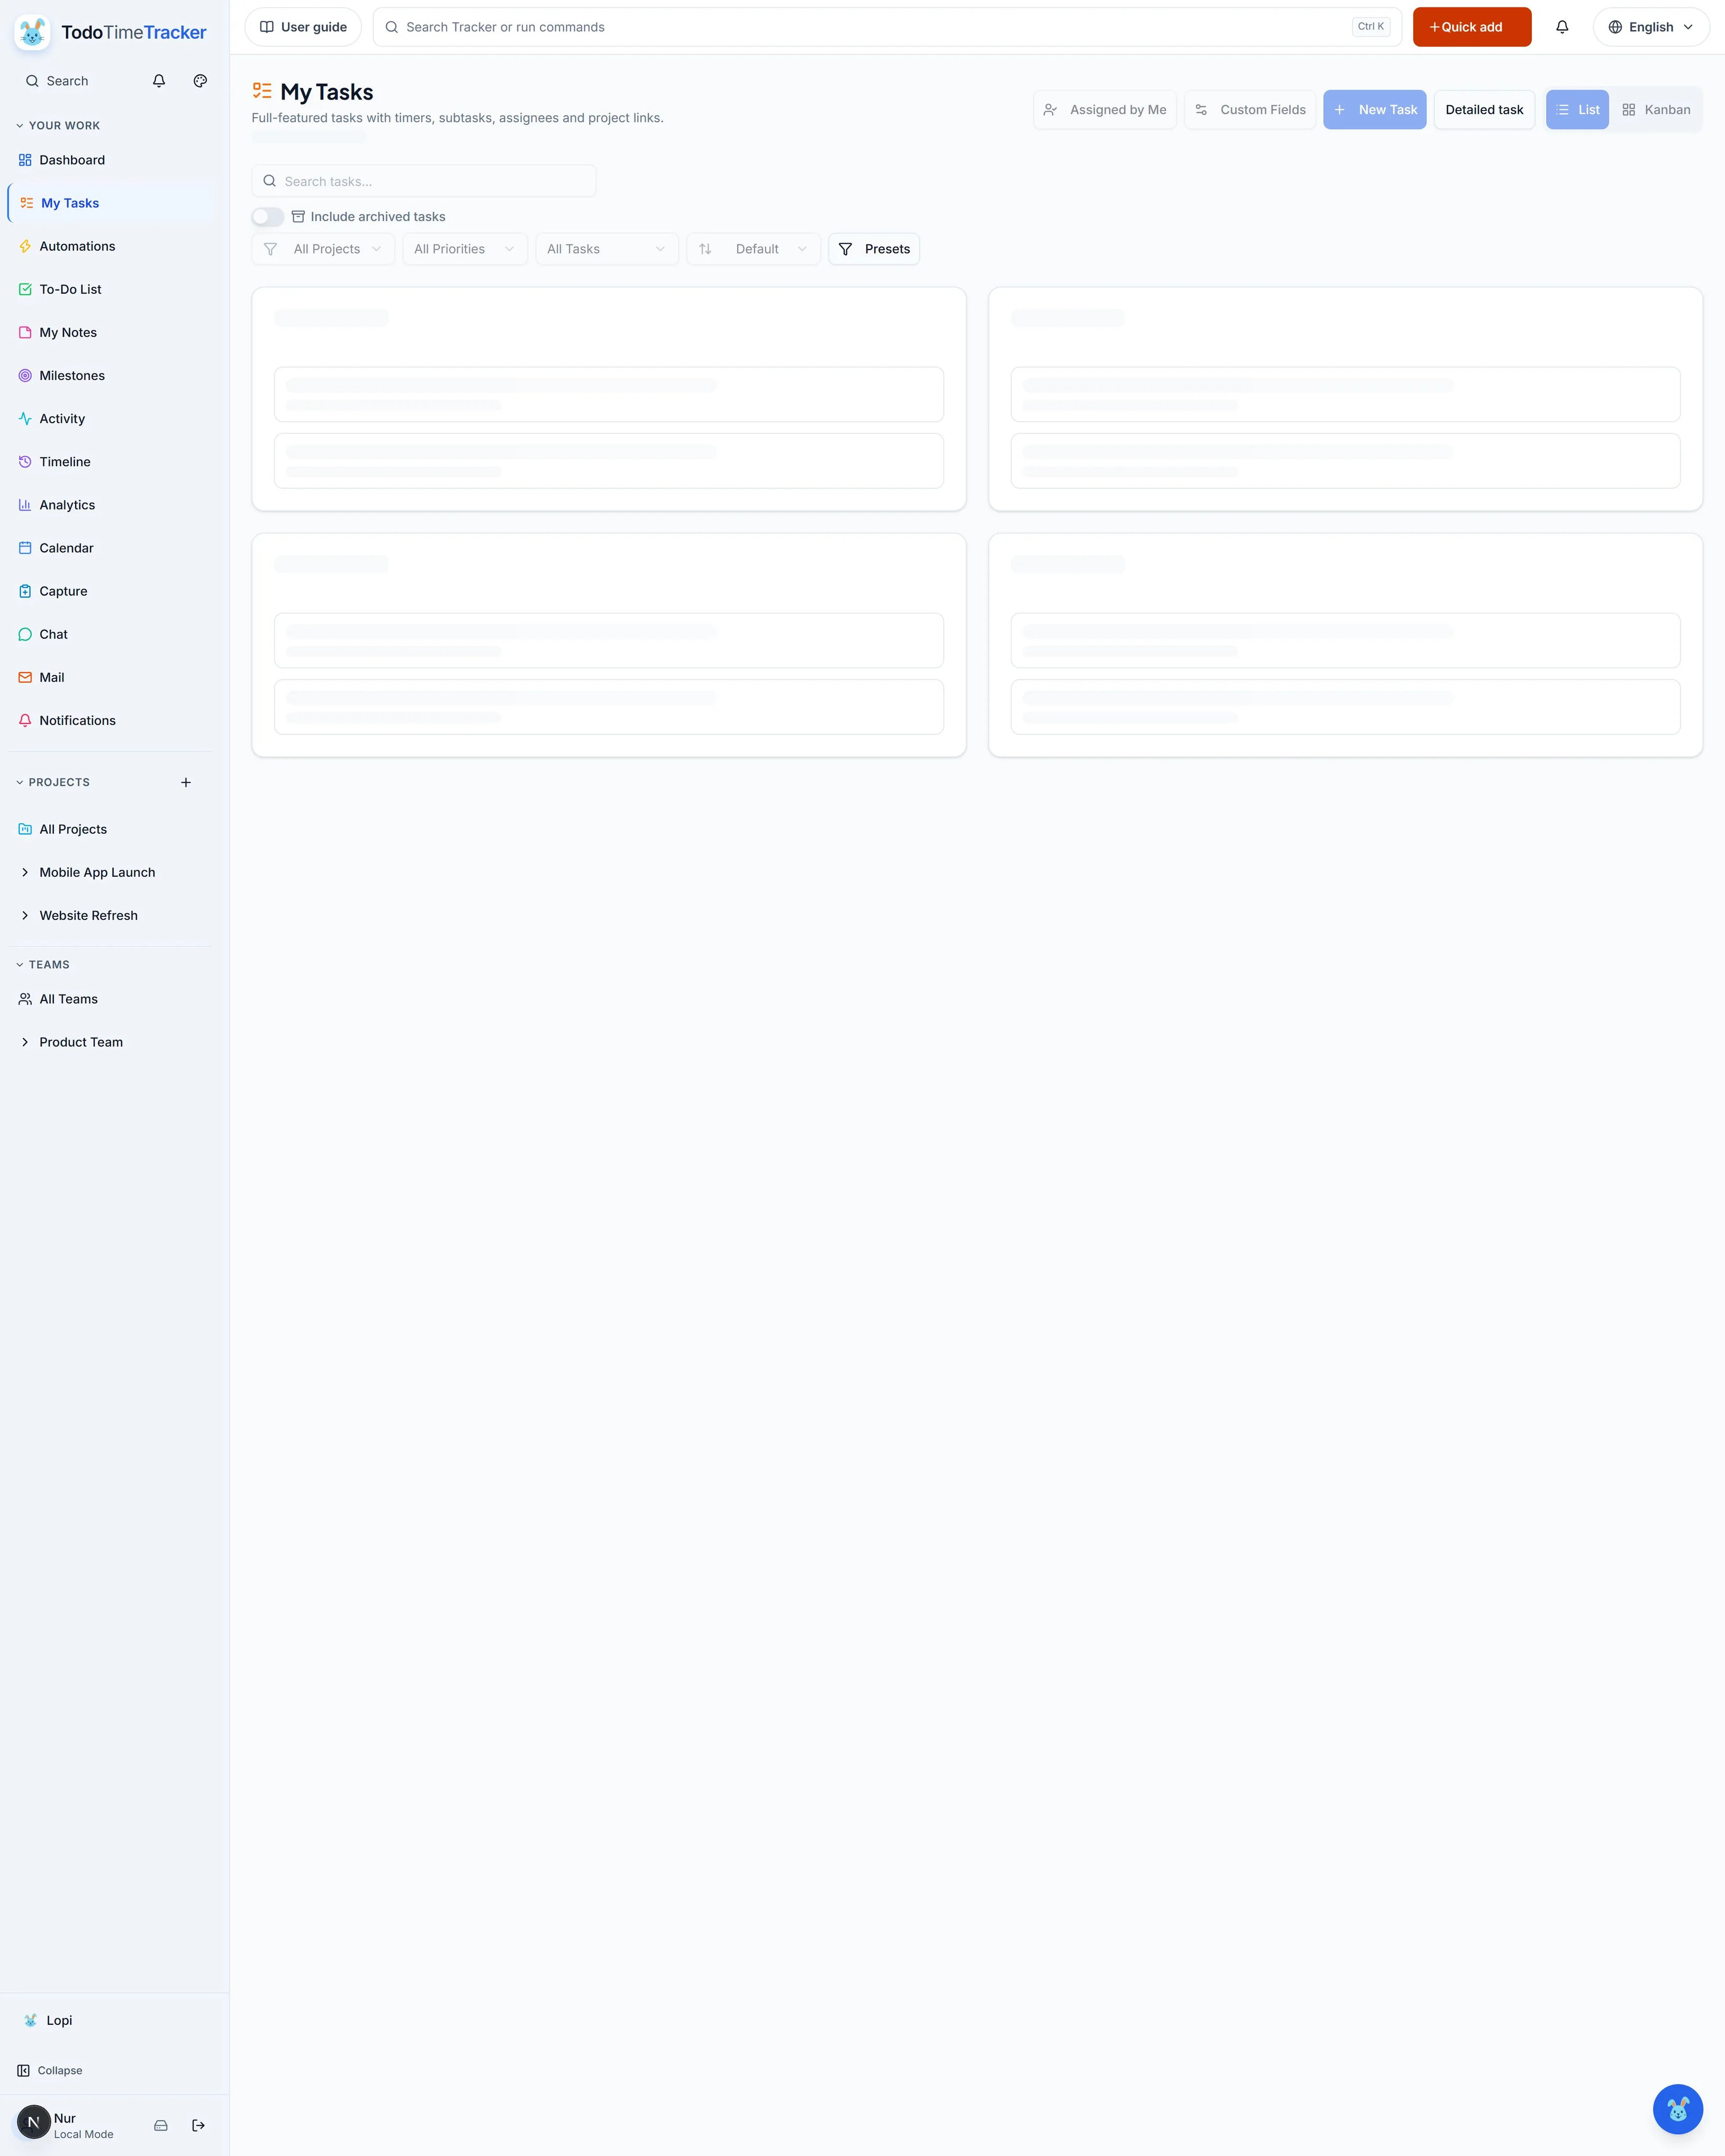Switch to Kanban view
This screenshot has height=2156, width=1725.
click(1656, 110)
